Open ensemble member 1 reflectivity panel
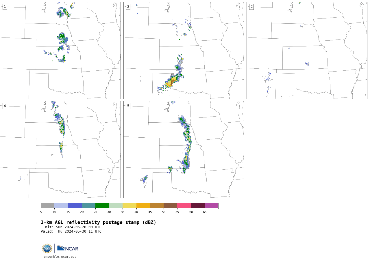Viewport: 370px width, 260px height. (x=60, y=50)
